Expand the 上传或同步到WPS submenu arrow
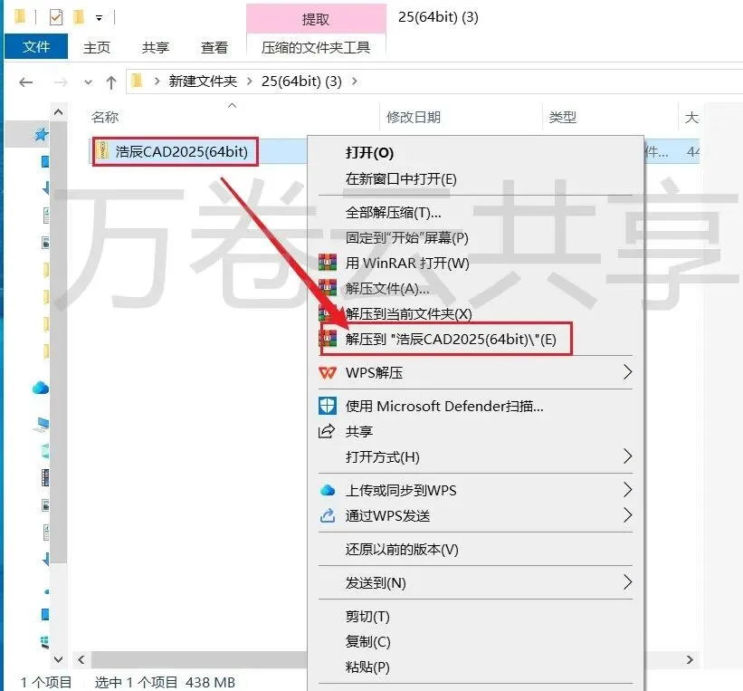Viewport: 743px width, 691px height. point(627,489)
